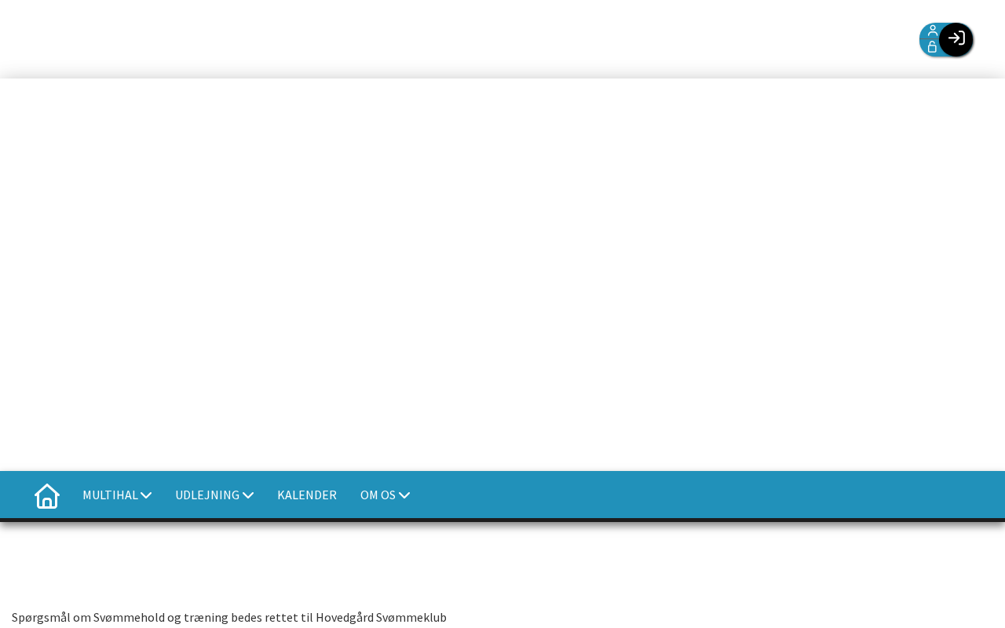This screenshot has width=1005, height=628.
Task: Expand the UDLEJNING menu
Action: (214, 495)
